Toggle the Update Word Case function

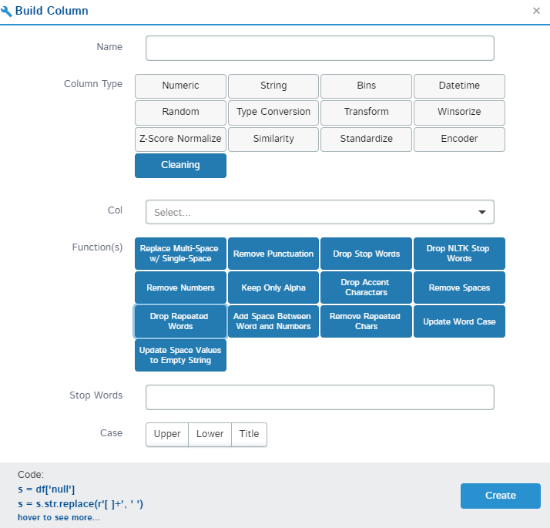pos(459,321)
